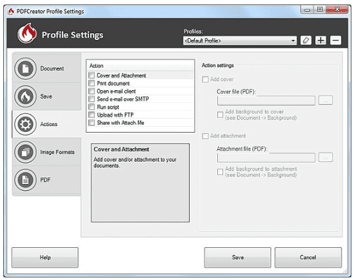Screen dimensions: 354x280
Task: Enable the Run script action
Action: (92, 107)
